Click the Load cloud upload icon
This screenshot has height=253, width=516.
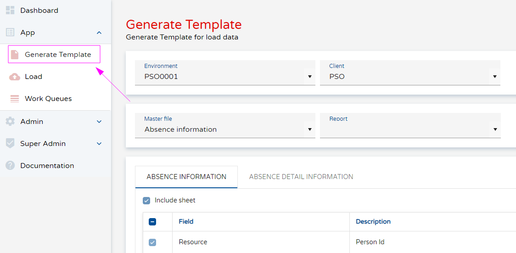(x=15, y=77)
